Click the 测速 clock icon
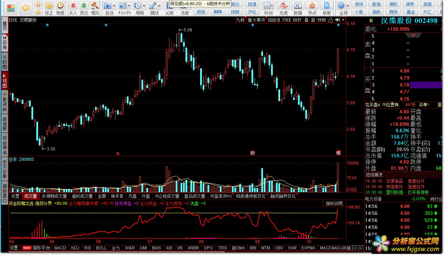This screenshot has height=255, width=445. click(60, 5)
